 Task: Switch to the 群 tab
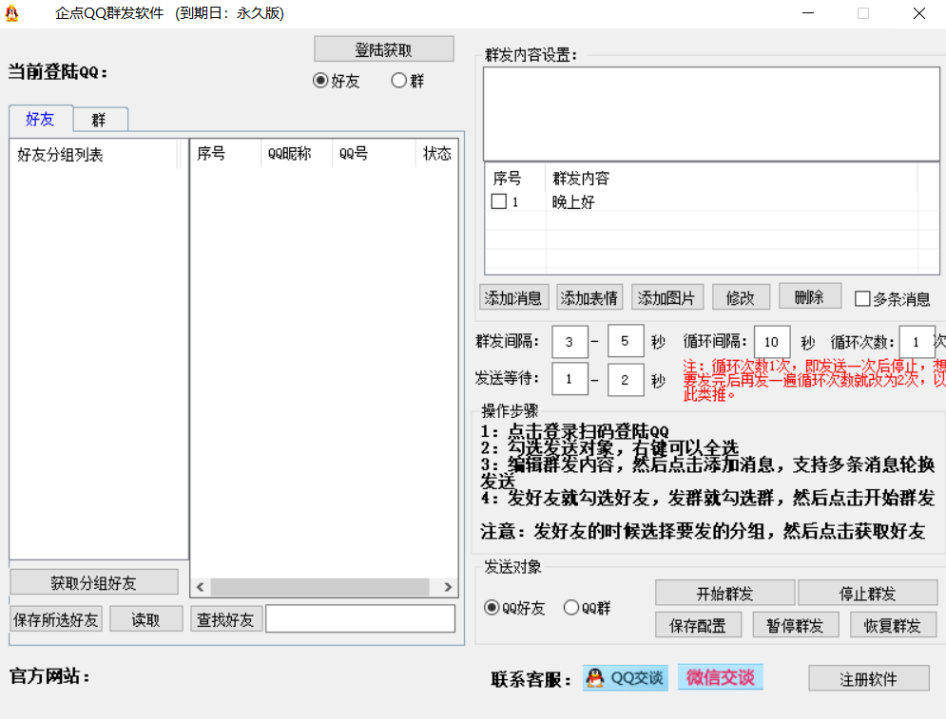(100, 120)
